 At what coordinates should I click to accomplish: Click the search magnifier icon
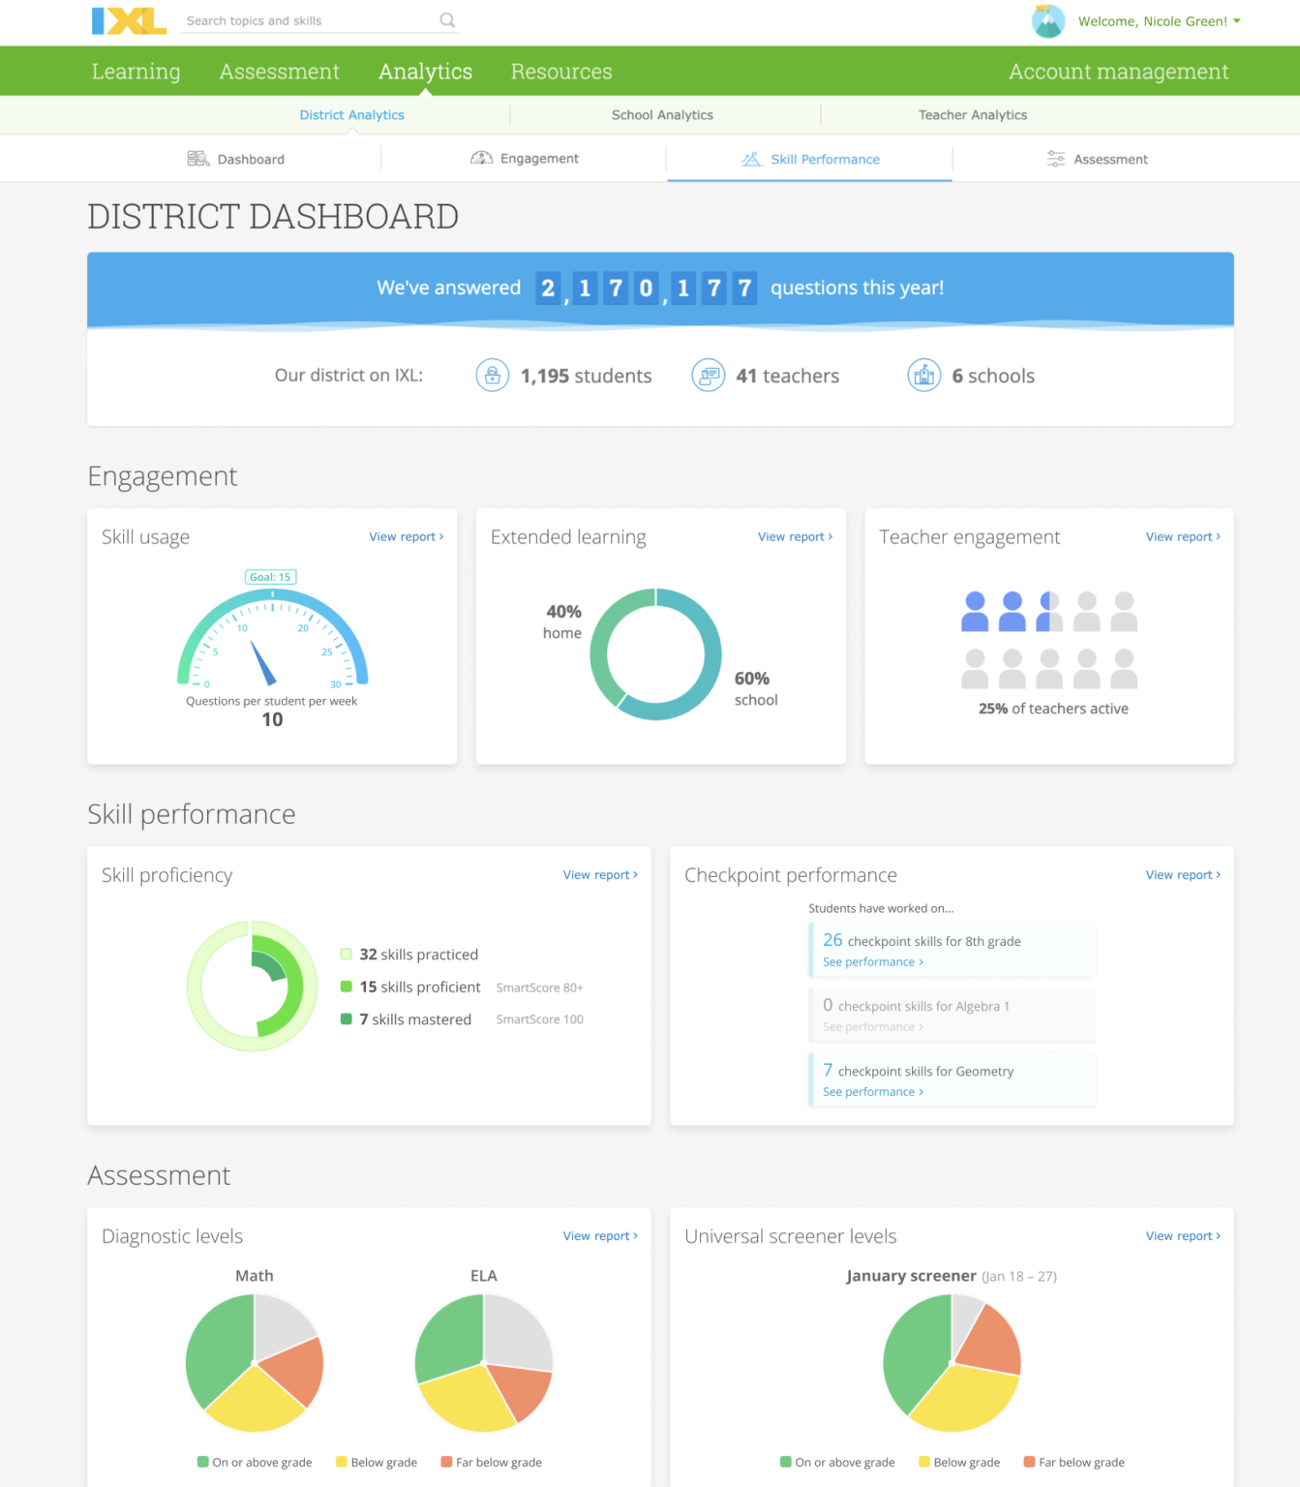[447, 19]
